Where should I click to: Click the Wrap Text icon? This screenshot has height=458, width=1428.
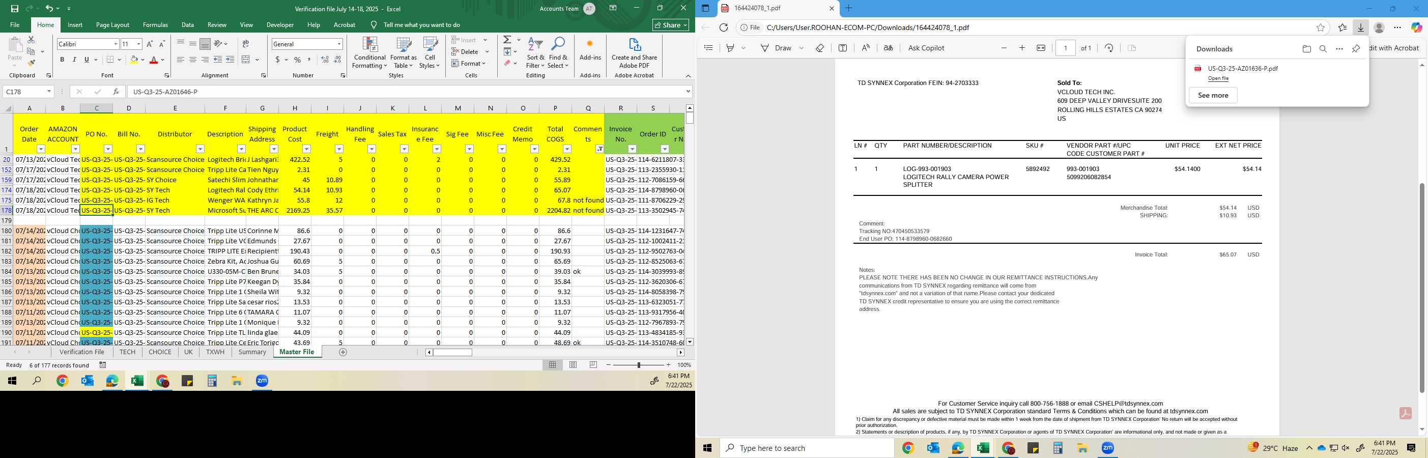246,44
